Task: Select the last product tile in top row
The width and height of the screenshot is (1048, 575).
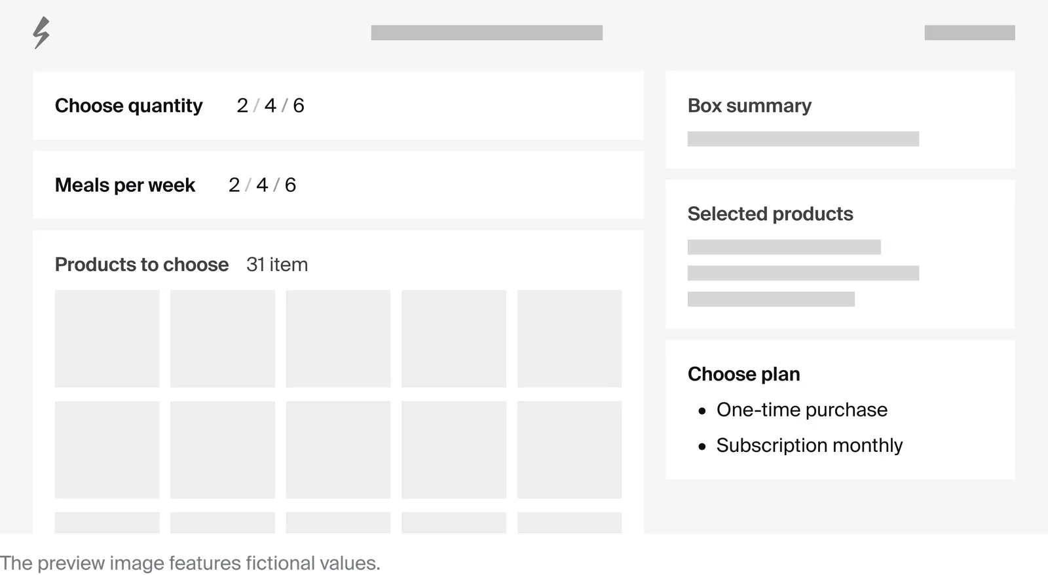Action: point(569,339)
